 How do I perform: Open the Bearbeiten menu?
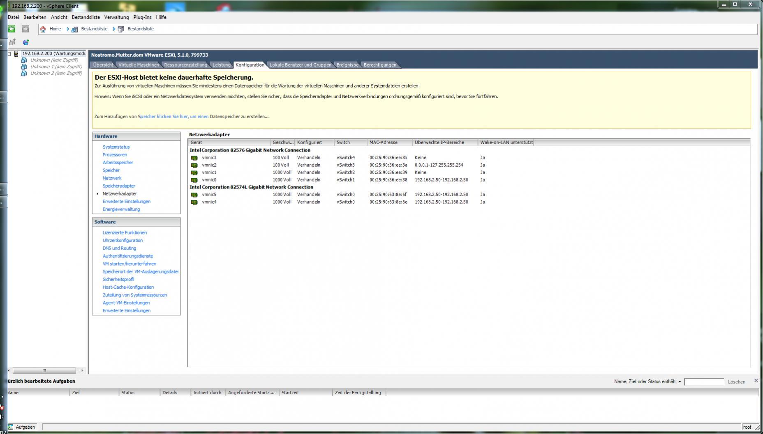[35, 17]
